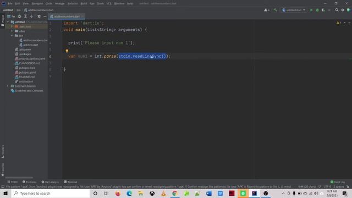Click the grayed-out Stop button
Image resolution: width=352 pixels, height=198 pixels.
[x=329, y=10]
